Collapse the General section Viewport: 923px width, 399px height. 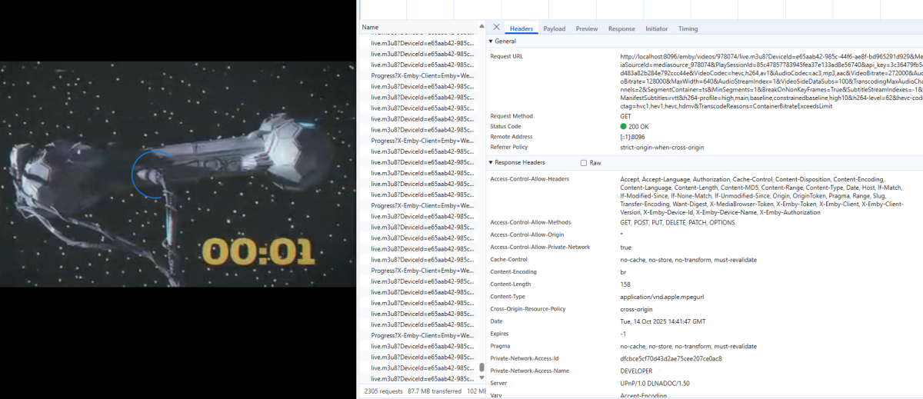pyautogui.click(x=492, y=42)
